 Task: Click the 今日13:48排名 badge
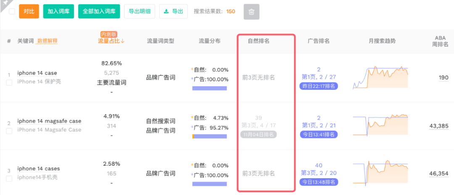[319, 182]
